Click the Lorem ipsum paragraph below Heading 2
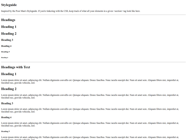 [x=90, y=96]
